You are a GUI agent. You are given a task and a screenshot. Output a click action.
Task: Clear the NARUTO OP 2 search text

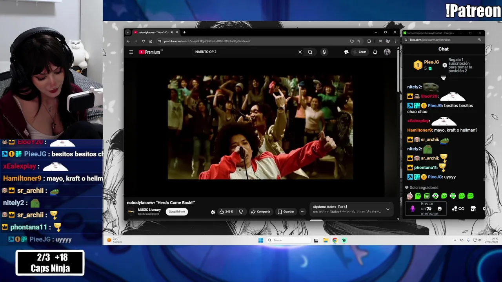click(x=300, y=52)
